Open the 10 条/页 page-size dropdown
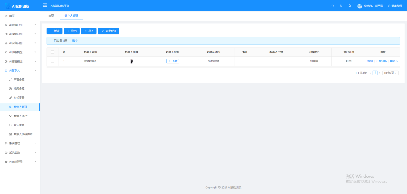The height and width of the screenshot is (194, 407). [x=390, y=73]
